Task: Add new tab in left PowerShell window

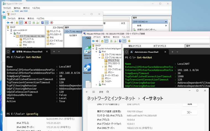Action: click(x=54, y=51)
